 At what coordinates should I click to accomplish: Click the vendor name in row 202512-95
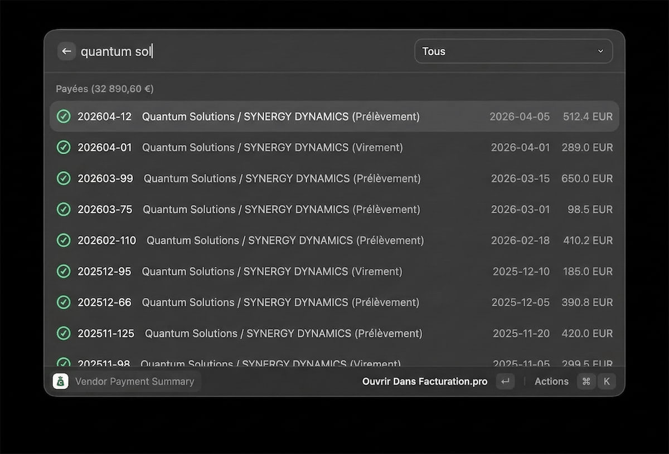[272, 271]
